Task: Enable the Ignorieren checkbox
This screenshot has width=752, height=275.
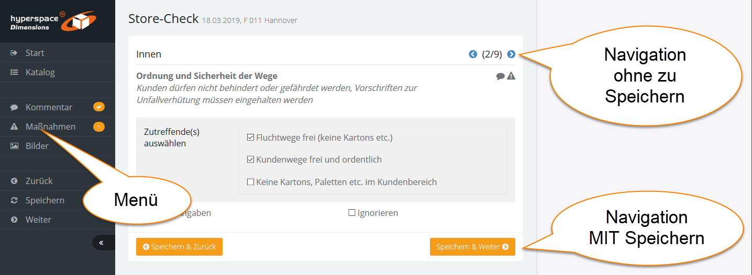Action: point(352,213)
